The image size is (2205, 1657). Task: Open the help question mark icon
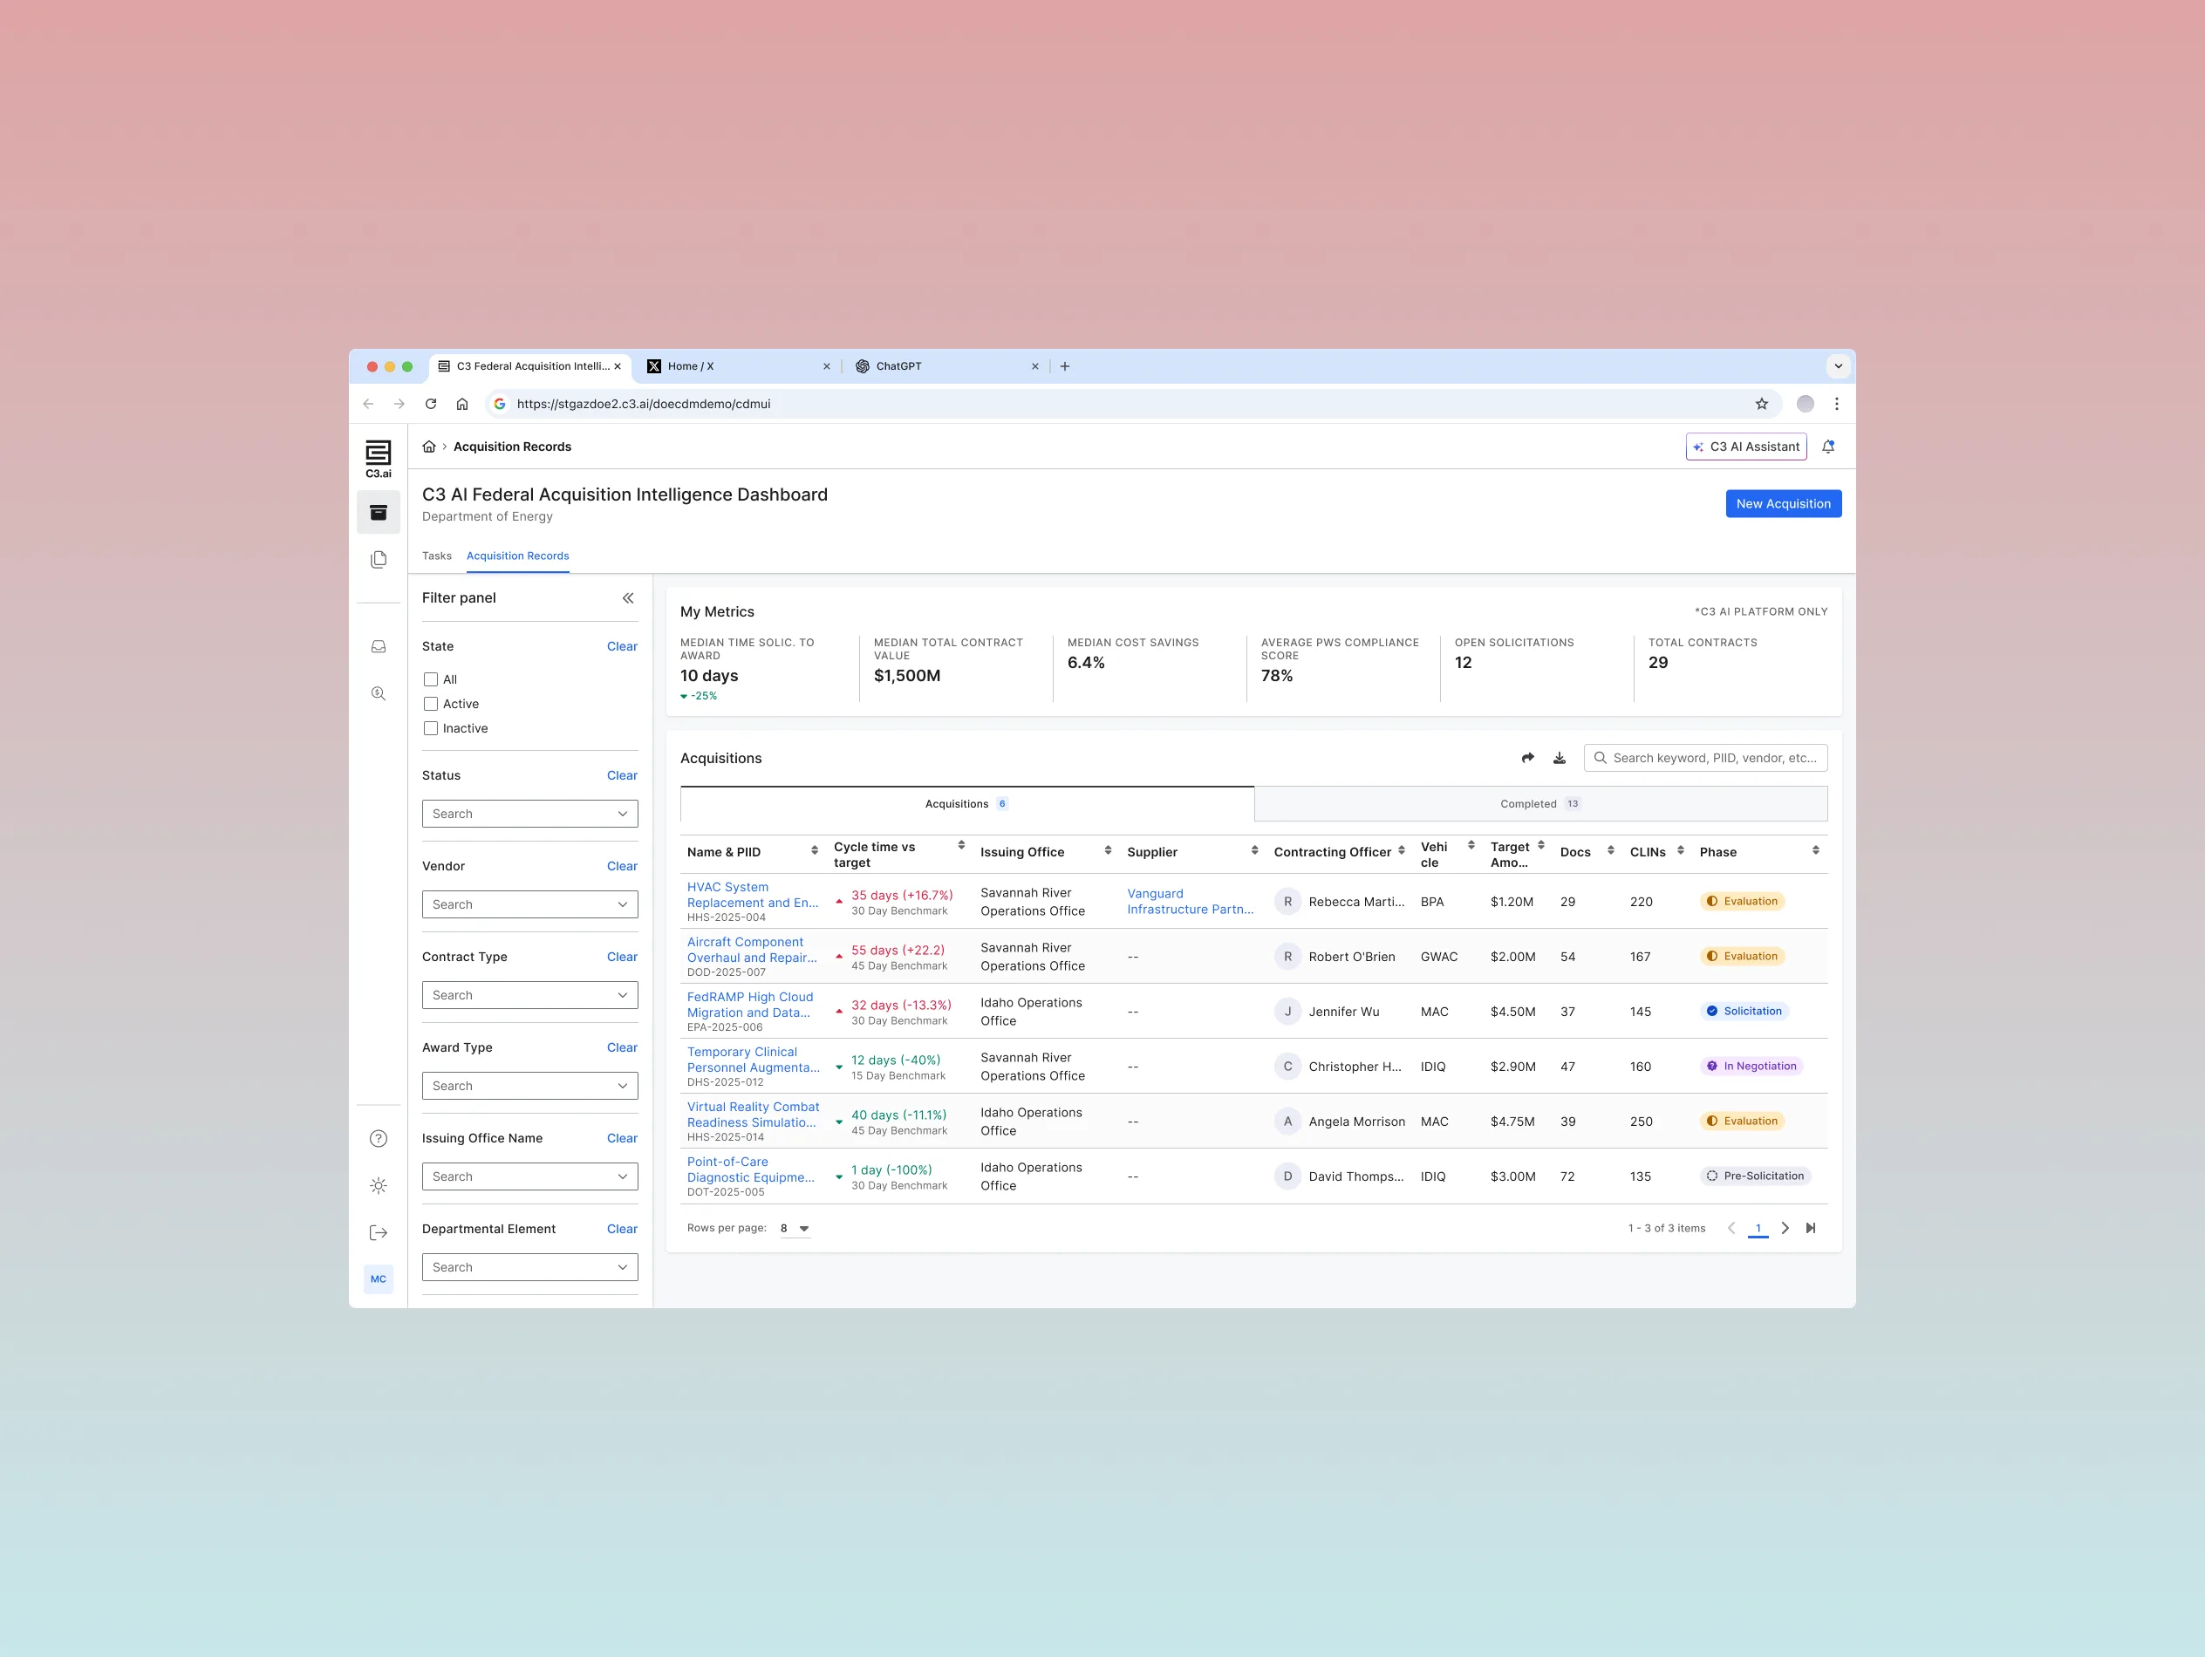pos(379,1139)
